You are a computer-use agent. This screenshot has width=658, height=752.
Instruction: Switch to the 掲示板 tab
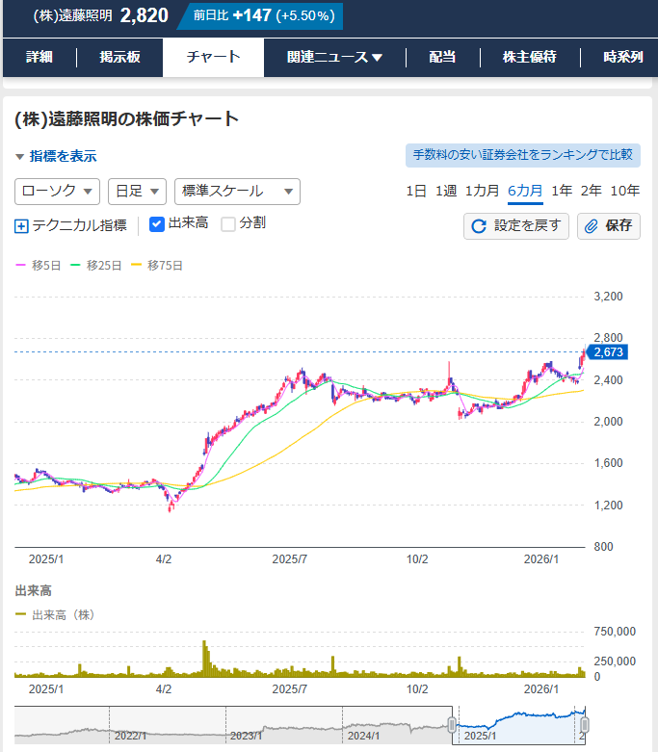pyautogui.click(x=119, y=57)
